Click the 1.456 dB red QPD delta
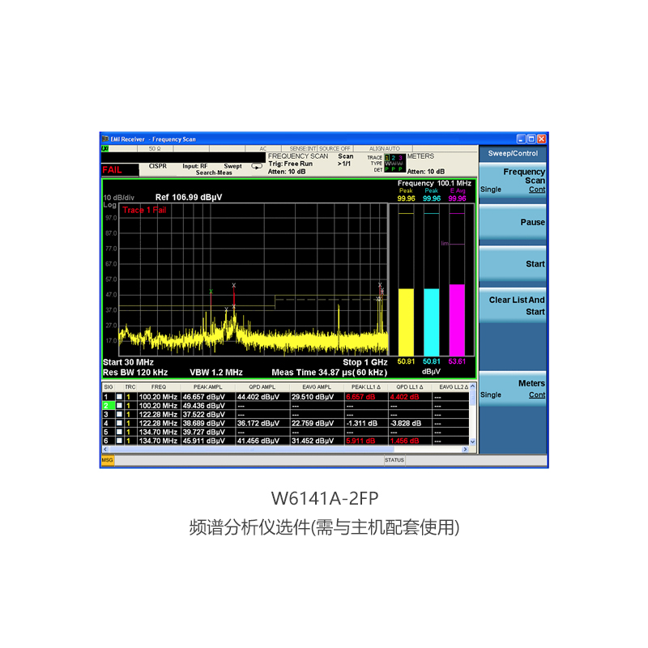 click(404, 441)
